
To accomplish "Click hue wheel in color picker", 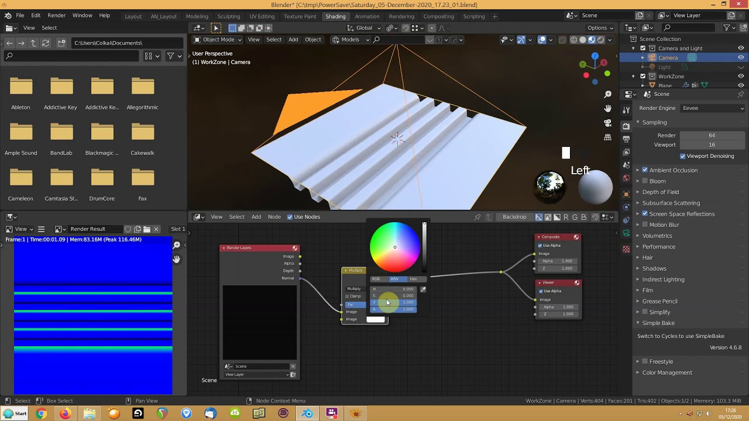I will pos(394,247).
